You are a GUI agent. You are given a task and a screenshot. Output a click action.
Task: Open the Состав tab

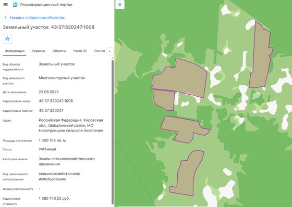[100, 51]
